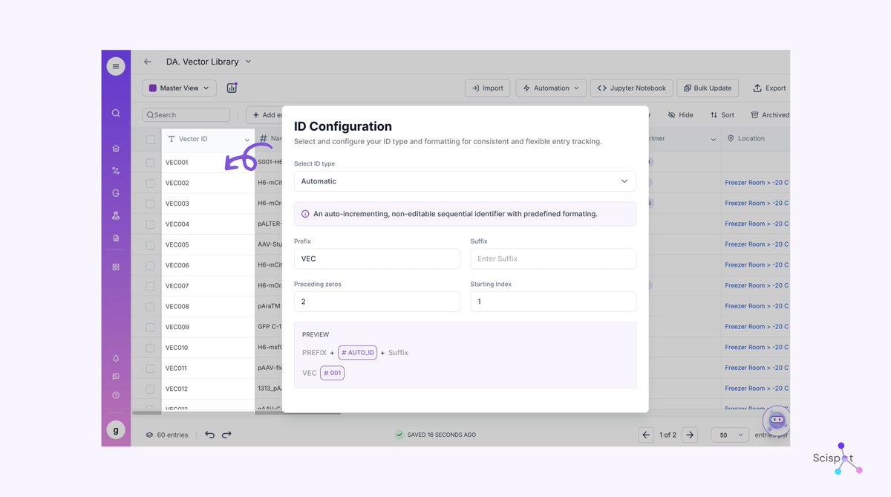Open the Search in the sidebar
The width and height of the screenshot is (891, 497).
click(115, 114)
